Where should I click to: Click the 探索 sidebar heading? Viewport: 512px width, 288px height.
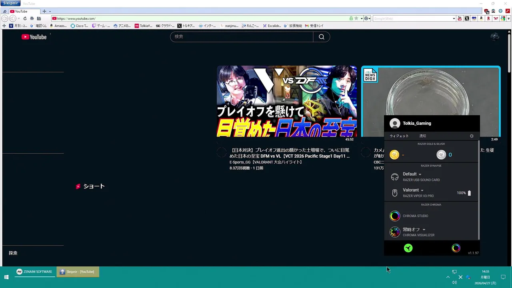13,253
